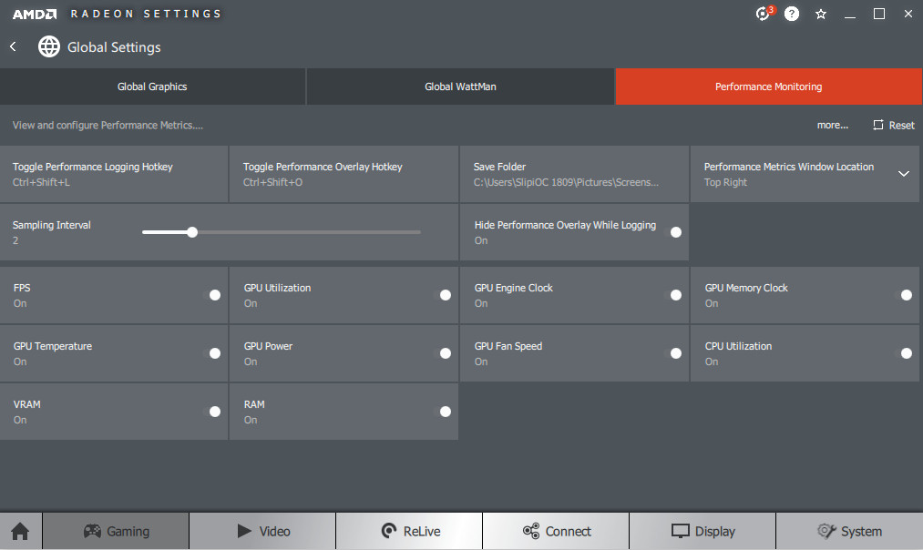
Task: Open the Connect section
Action: 556,531
